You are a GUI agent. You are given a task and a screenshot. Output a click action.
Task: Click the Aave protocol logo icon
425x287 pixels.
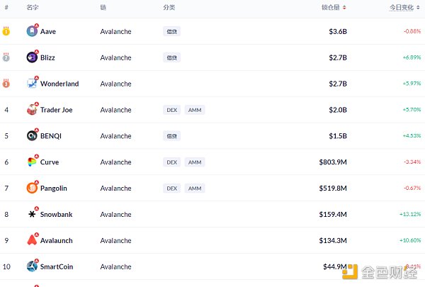click(32, 31)
